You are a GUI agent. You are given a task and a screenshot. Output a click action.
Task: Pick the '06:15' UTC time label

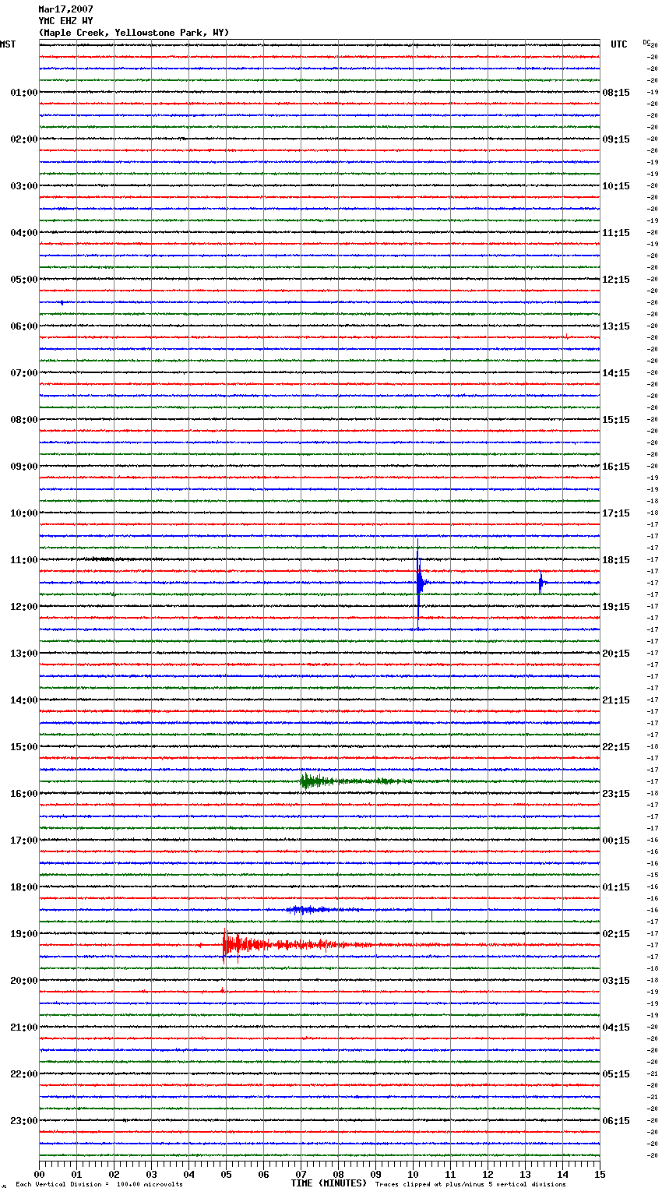point(616,1121)
